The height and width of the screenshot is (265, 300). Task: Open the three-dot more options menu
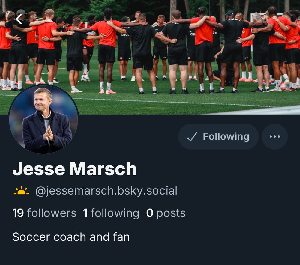click(274, 136)
